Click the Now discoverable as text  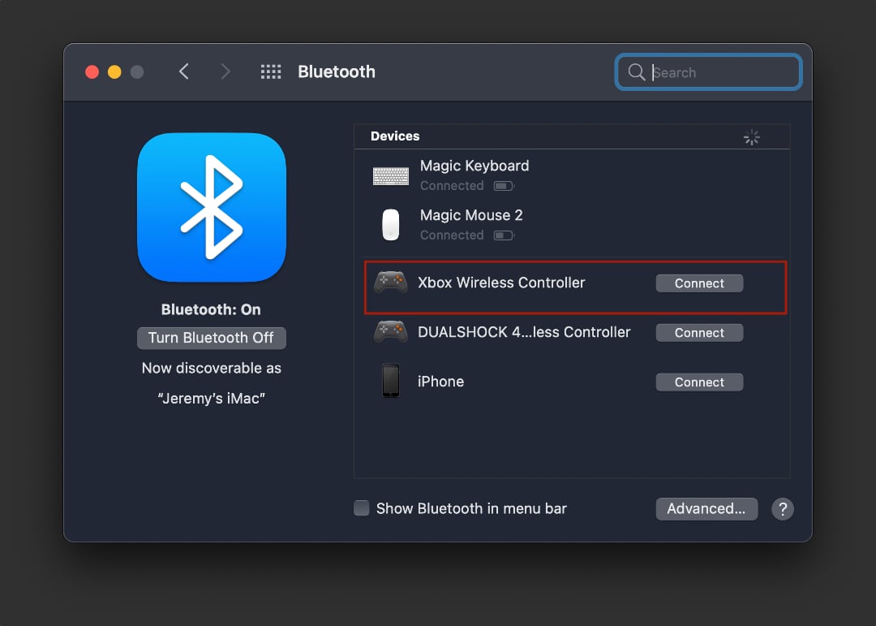click(212, 368)
